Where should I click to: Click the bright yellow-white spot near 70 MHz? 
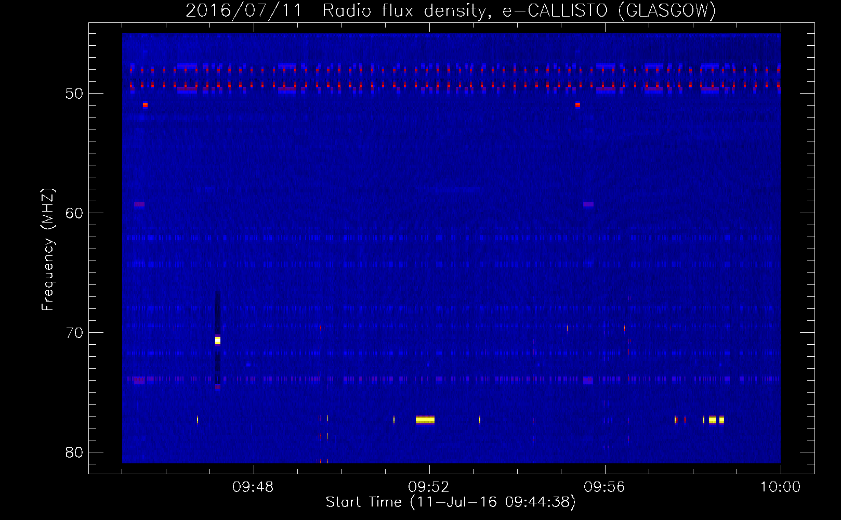[218, 341]
